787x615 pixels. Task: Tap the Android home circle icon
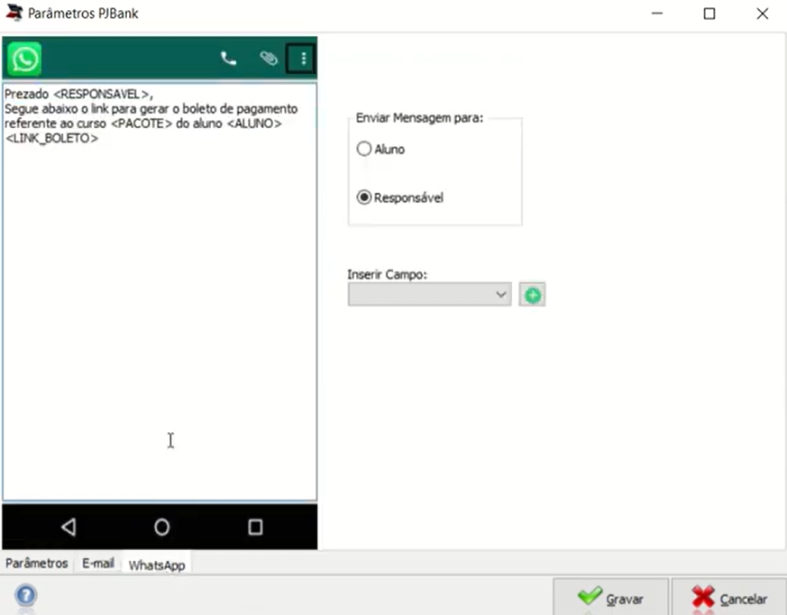tap(161, 527)
